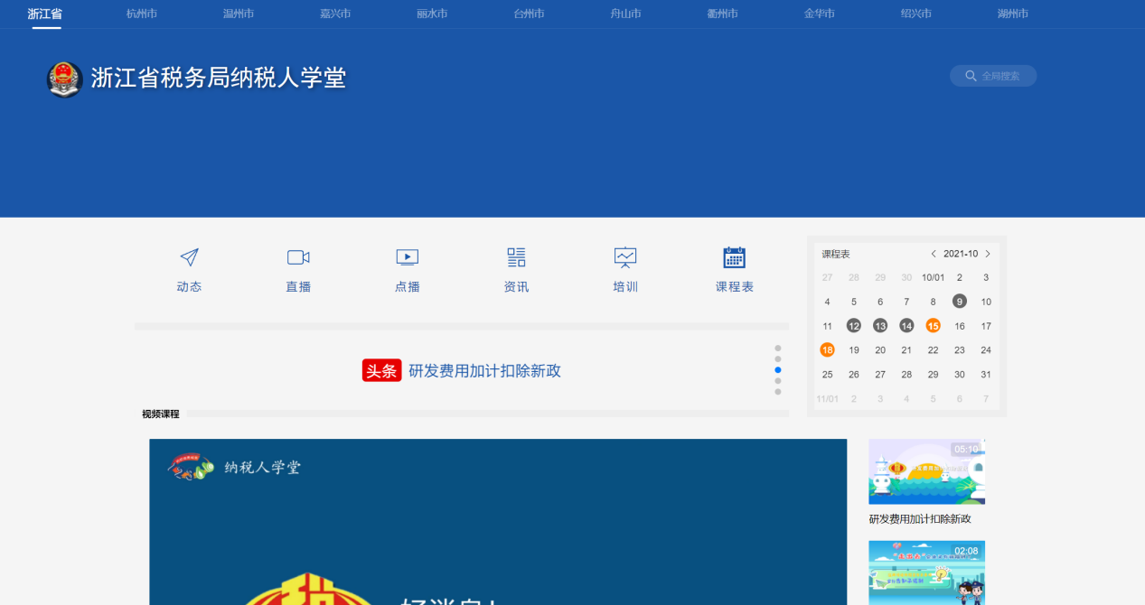Click the 课程表 title of the calendar panel
The width and height of the screenshot is (1145, 605).
(836, 255)
